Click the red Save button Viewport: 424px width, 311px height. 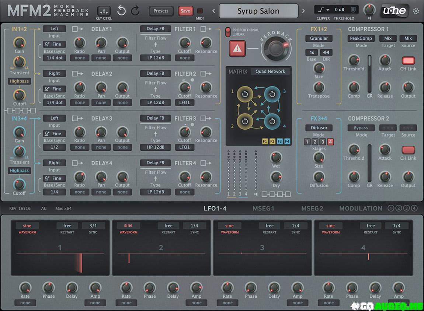(x=185, y=11)
